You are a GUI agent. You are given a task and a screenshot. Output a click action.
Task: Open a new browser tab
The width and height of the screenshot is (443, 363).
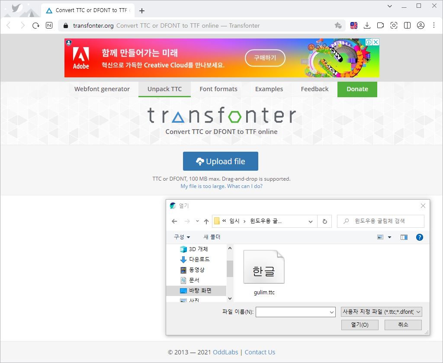(142, 11)
